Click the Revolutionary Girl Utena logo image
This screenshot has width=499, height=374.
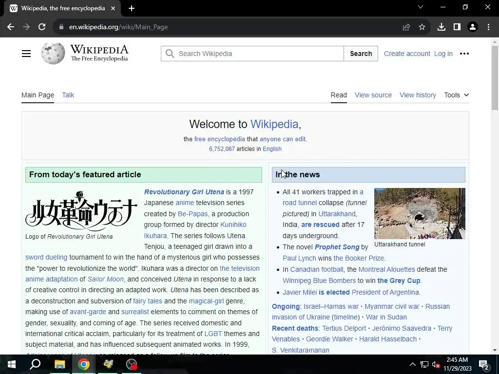[x=81, y=210]
